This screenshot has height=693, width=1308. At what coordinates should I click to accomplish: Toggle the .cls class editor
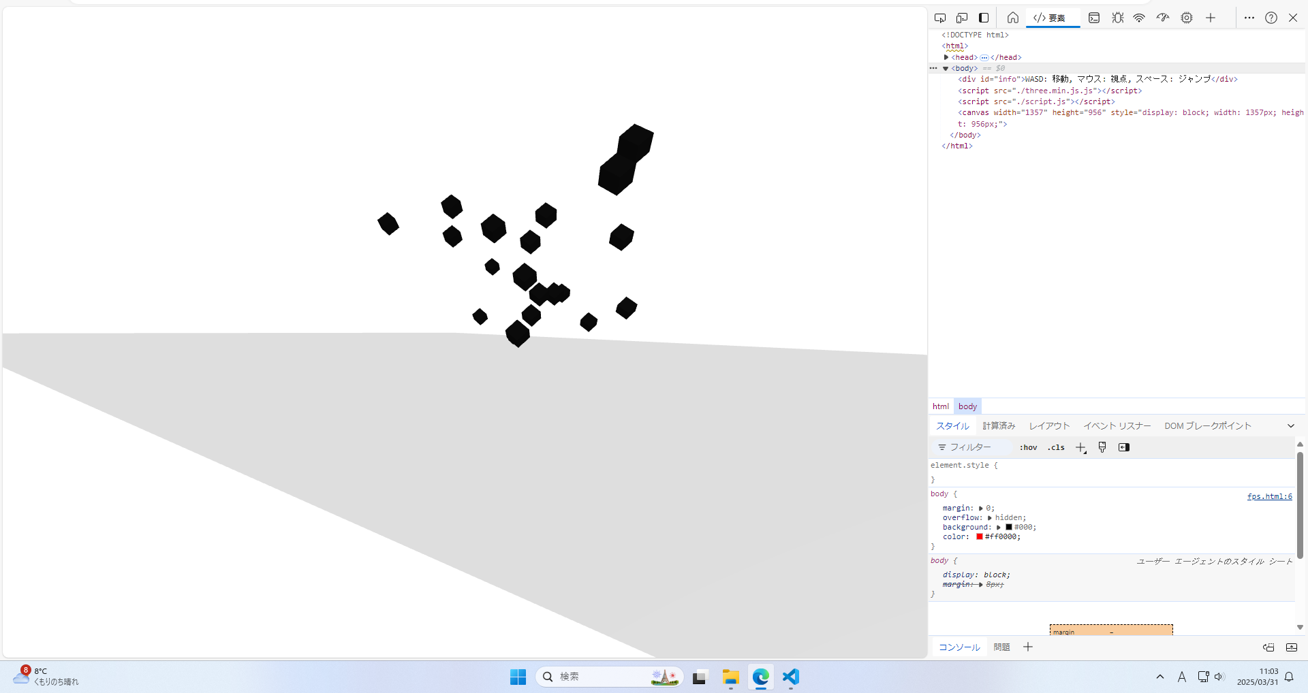[1056, 447]
